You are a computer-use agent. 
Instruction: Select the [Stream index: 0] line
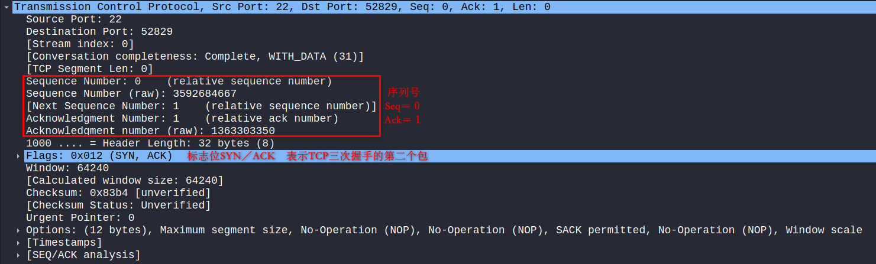pyautogui.click(x=80, y=44)
